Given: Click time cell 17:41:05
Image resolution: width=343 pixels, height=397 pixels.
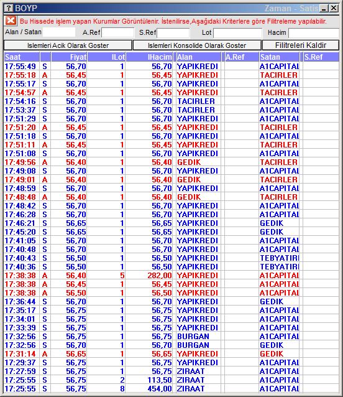Looking at the screenshot, I should [21, 241].
